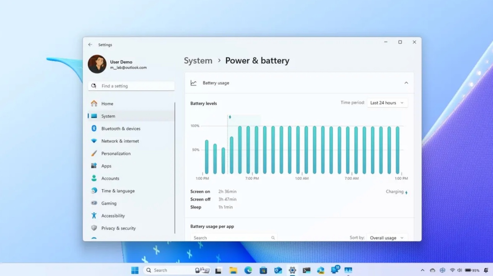This screenshot has width=493, height=276.
Task: Click System in the breadcrumb
Action: (x=198, y=61)
